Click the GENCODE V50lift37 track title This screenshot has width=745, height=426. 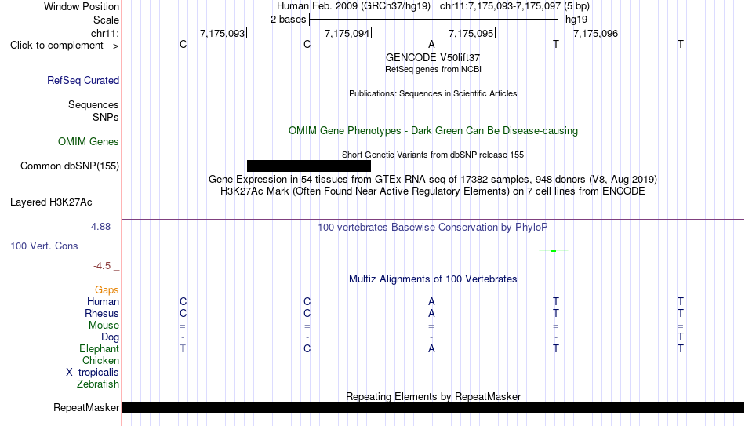433,57
